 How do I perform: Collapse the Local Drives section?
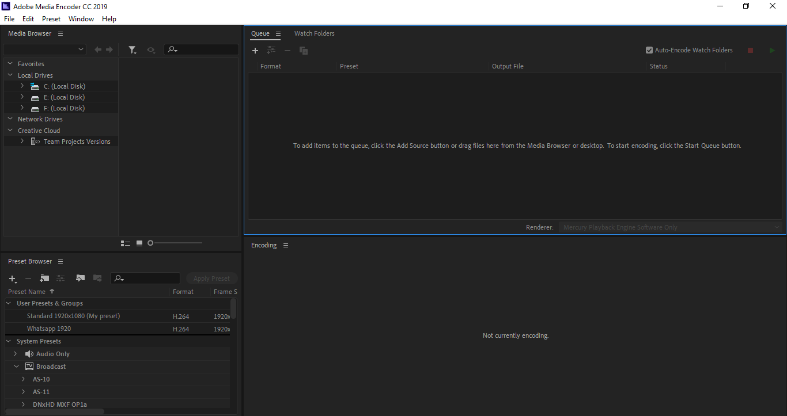[x=10, y=75]
